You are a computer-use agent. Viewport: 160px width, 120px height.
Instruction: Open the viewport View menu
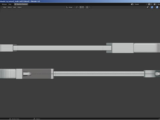point(5,7)
